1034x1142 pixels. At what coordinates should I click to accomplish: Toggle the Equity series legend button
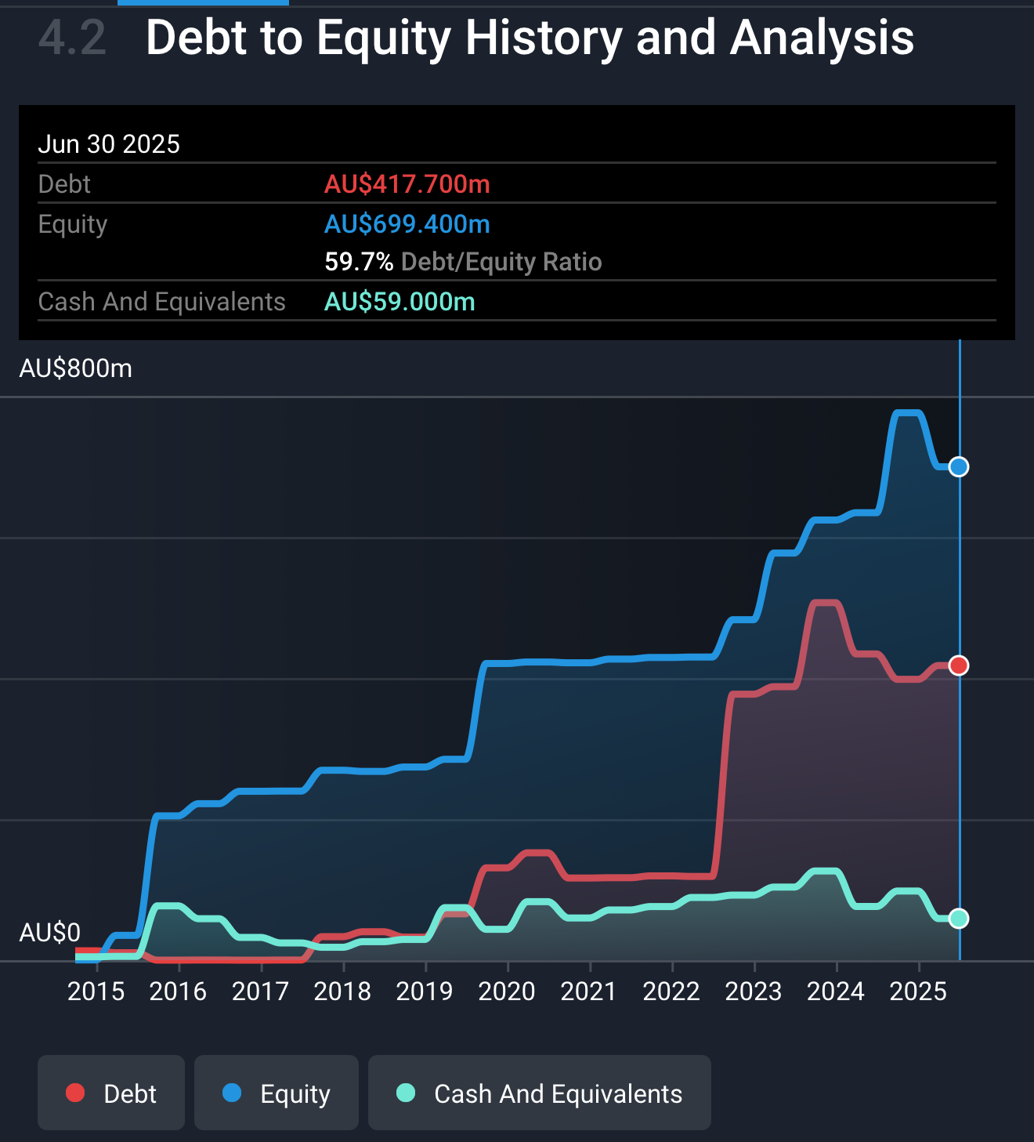[276, 1093]
